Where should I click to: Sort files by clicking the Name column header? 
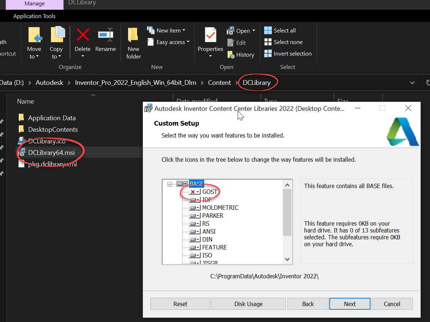coord(25,101)
